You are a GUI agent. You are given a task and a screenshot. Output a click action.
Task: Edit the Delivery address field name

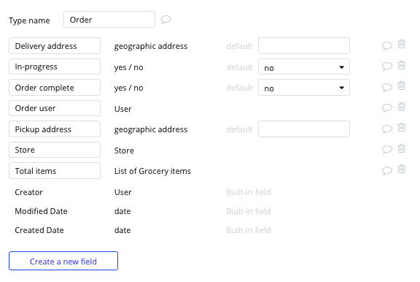coord(55,45)
